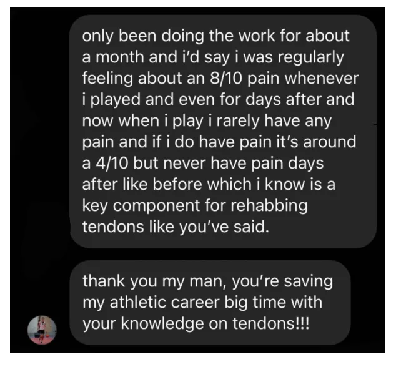Image resolution: width=401 pixels, height=367 pixels.
Task: Click the word 'saving' in second message
Action: point(309,281)
